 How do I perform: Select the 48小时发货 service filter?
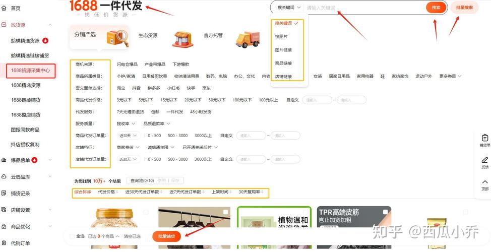pos(201,112)
